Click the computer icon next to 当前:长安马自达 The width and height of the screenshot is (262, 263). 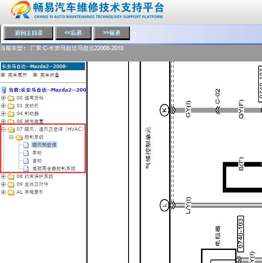click(4, 90)
